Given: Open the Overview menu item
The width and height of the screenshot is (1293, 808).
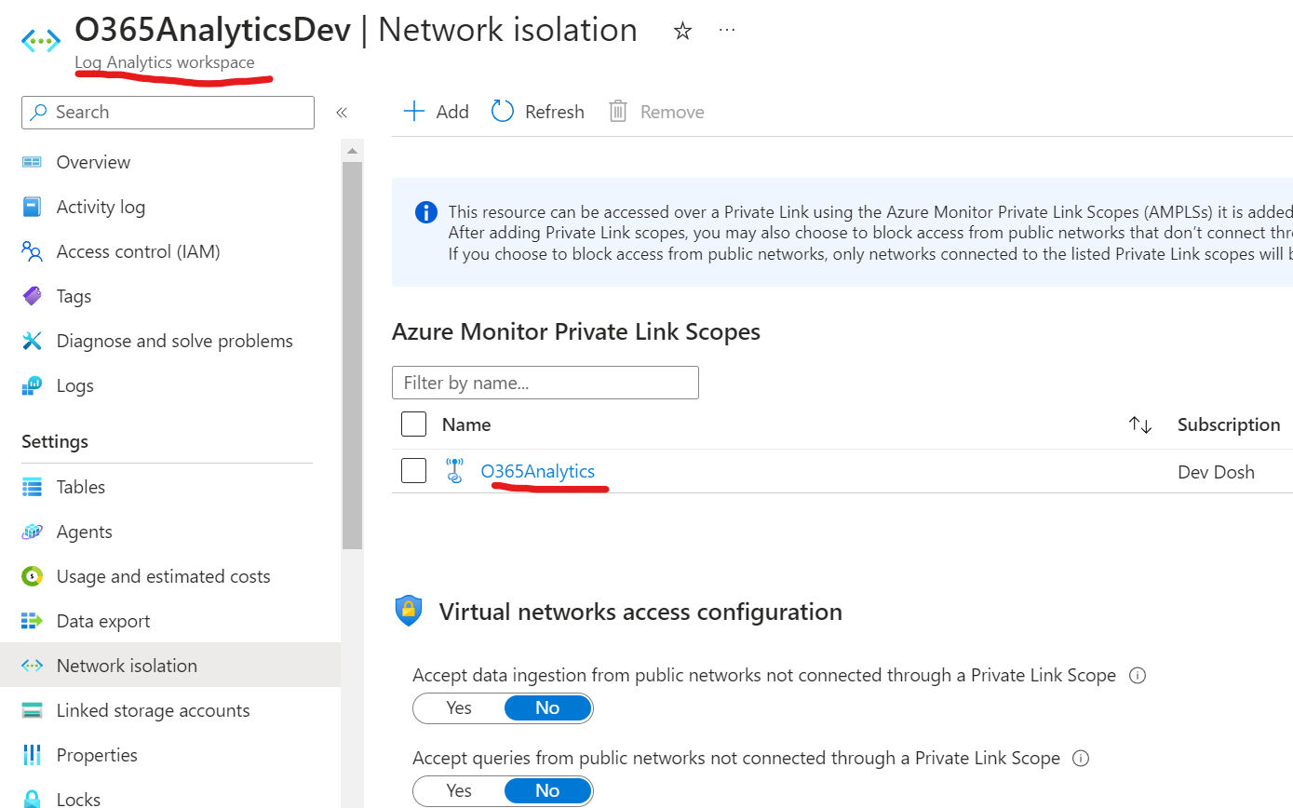Looking at the screenshot, I should click(x=93, y=162).
